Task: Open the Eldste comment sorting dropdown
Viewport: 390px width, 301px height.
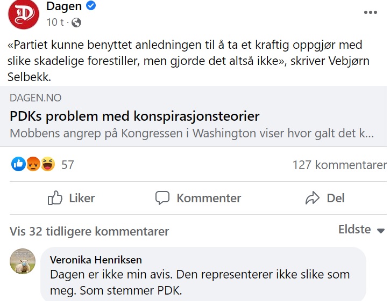Action: [361, 230]
